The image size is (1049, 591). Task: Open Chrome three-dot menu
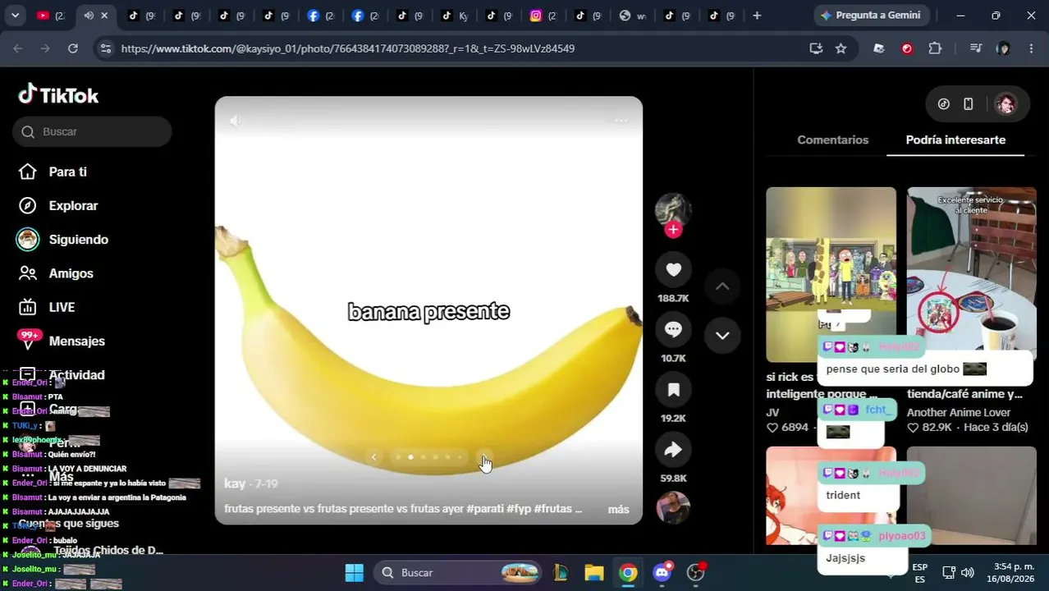(1031, 48)
